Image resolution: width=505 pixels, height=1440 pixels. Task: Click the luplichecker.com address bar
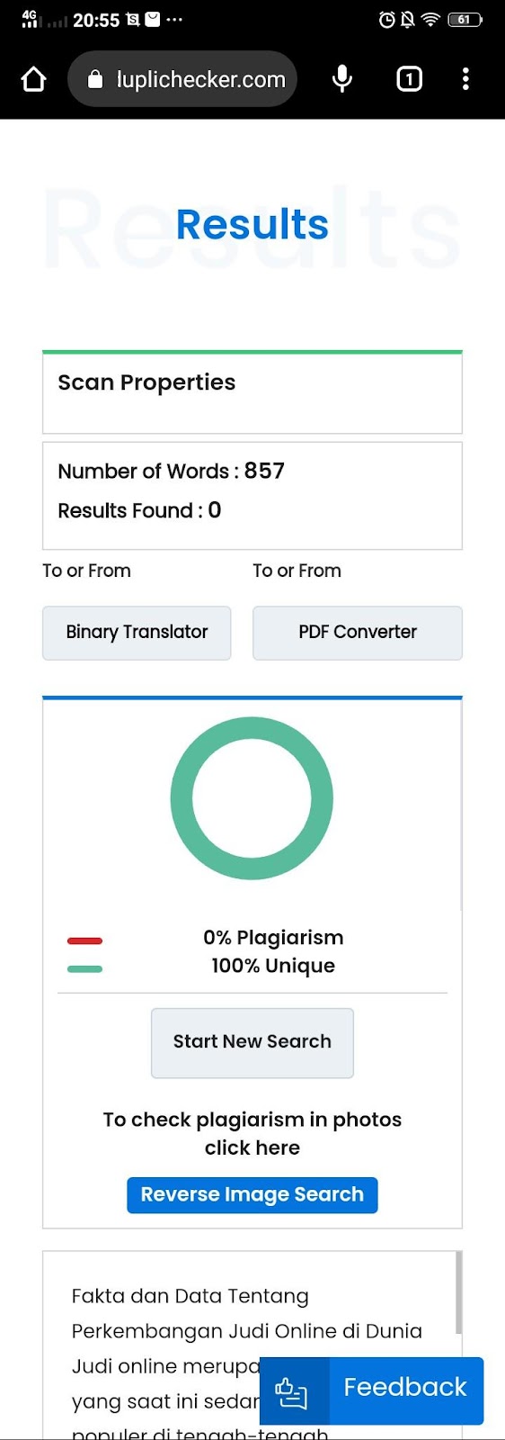(x=182, y=79)
